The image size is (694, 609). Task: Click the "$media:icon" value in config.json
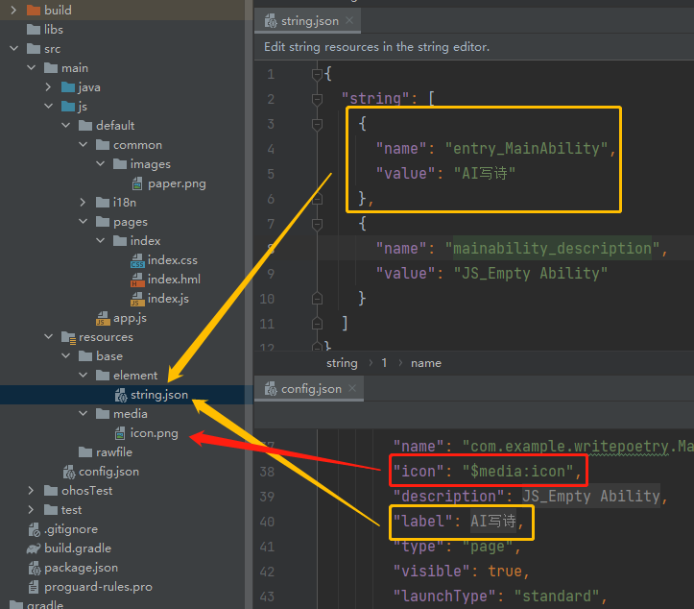tap(517, 472)
